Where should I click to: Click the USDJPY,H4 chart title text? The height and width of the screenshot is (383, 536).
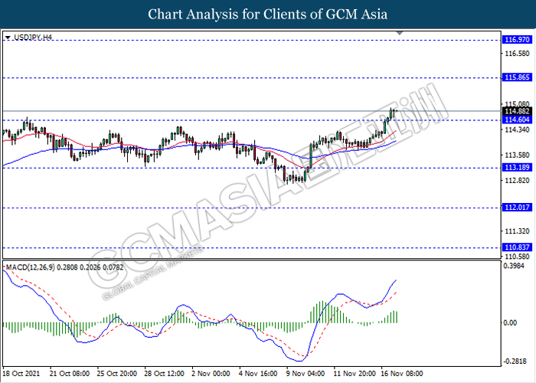click(33, 38)
